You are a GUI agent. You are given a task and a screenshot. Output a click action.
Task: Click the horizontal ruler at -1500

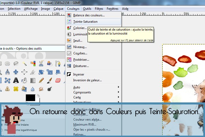34,14
